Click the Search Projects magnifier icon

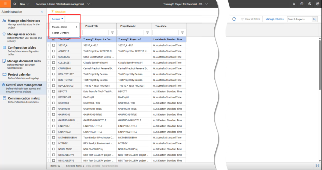[x=314, y=19]
